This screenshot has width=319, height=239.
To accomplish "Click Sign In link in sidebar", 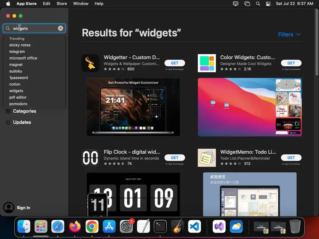I will 23,208.
